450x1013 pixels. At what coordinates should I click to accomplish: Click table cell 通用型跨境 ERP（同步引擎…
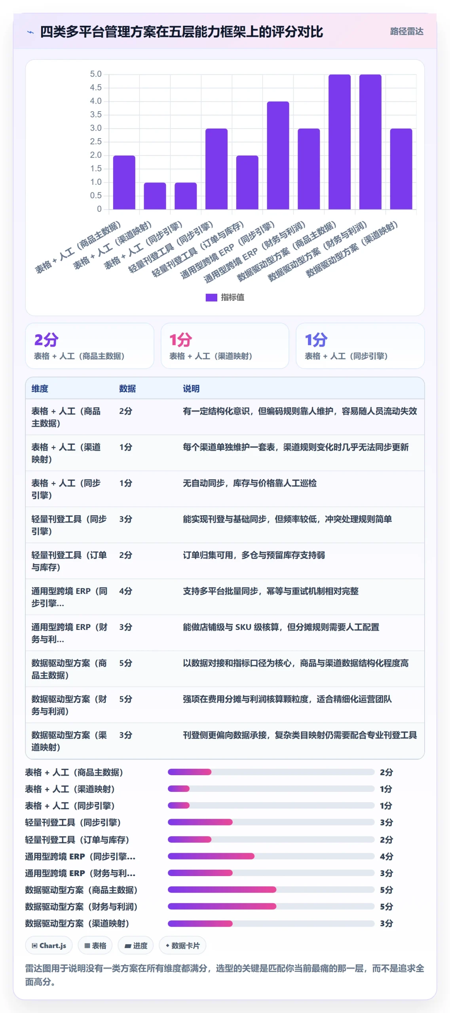coord(70,597)
